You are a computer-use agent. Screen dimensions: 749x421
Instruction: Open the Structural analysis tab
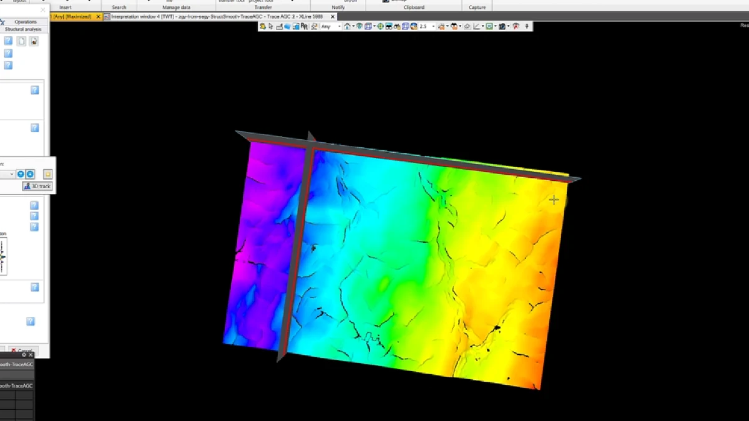click(23, 29)
